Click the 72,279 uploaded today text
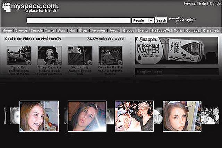Viewport: 222px width, 148px height. click(x=105, y=38)
